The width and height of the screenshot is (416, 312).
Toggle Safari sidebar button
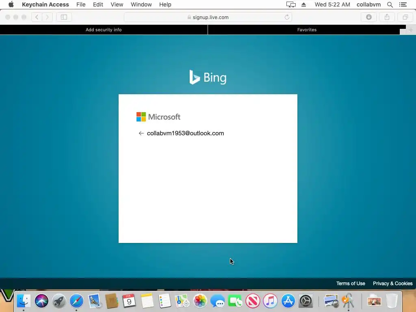64,17
